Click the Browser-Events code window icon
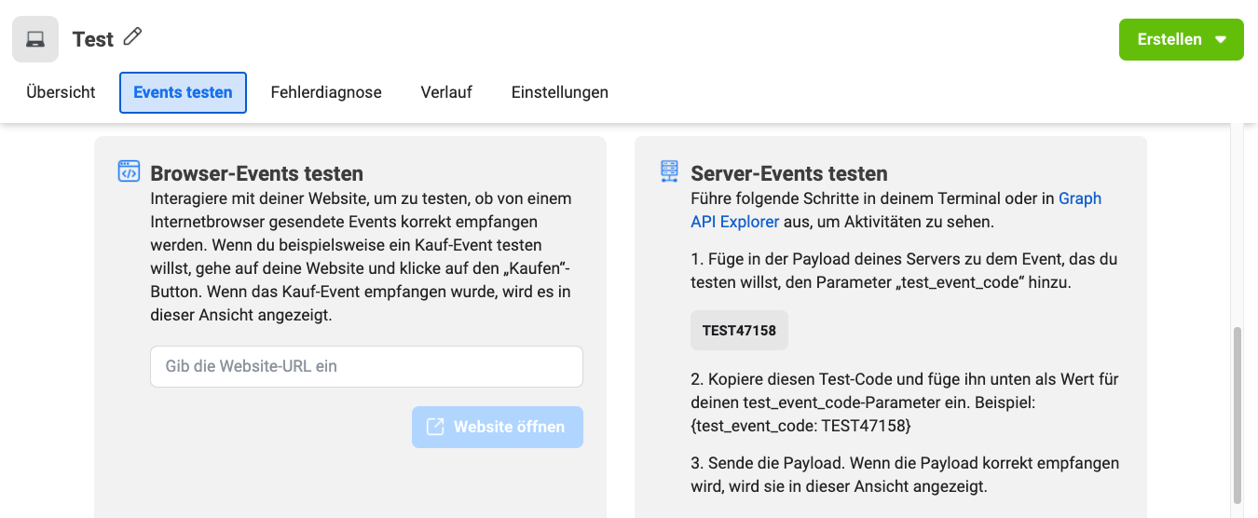The width and height of the screenshot is (1258, 518). pos(129,171)
